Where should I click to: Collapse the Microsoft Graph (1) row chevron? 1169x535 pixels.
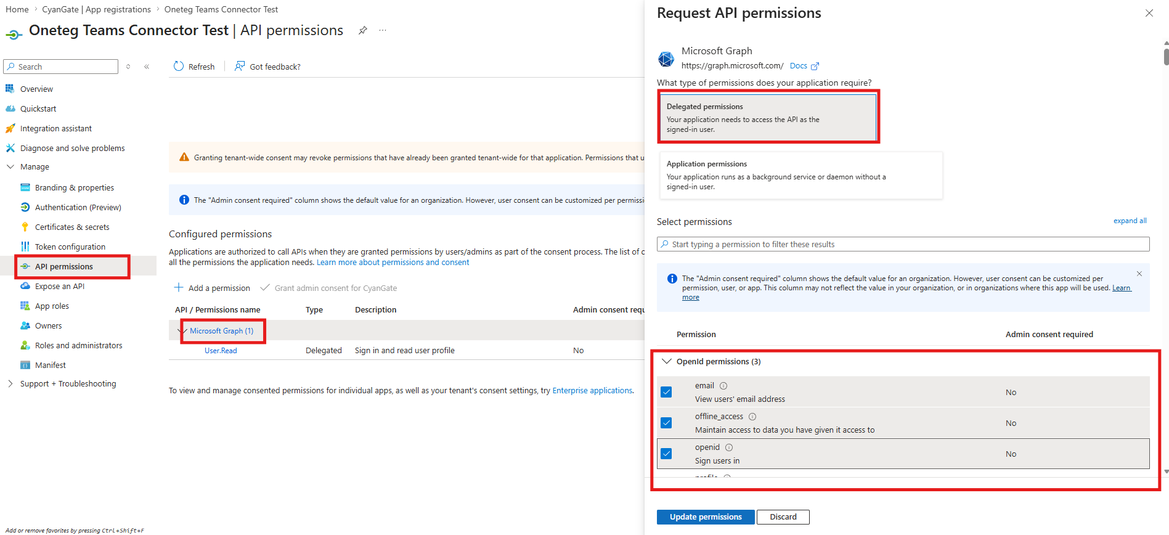[182, 331]
